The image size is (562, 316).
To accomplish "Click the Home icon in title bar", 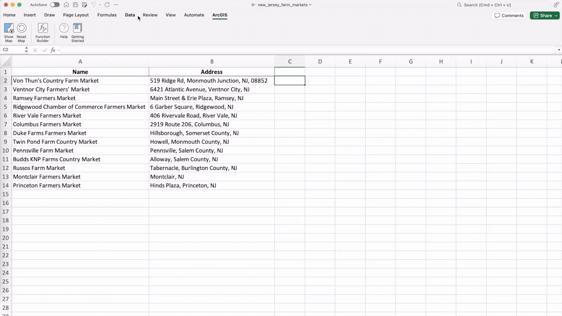I will (x=66, y=5).
